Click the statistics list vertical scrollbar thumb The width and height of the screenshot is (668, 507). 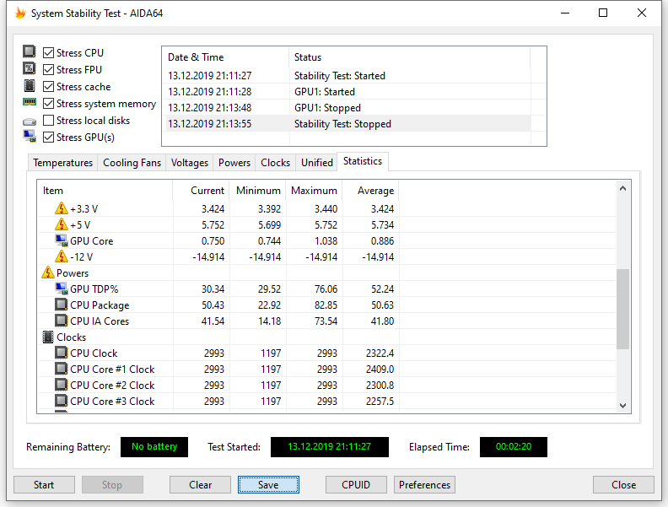point(622,309)
